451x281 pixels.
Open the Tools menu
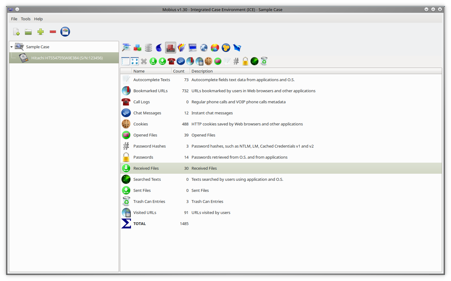click(x=26, y=19)
